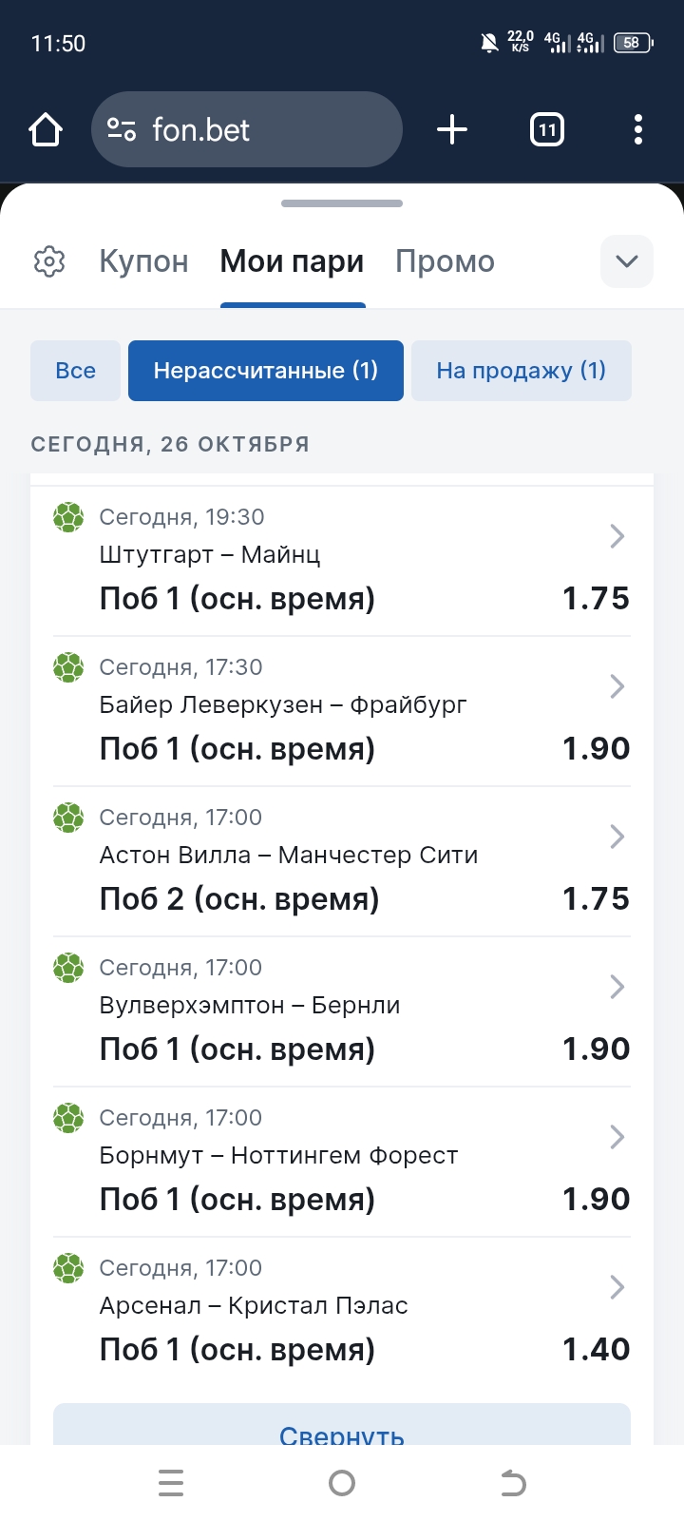Switch to the Промо tab
This screenshot has width=684, height=1521.
tap(445, 261)
